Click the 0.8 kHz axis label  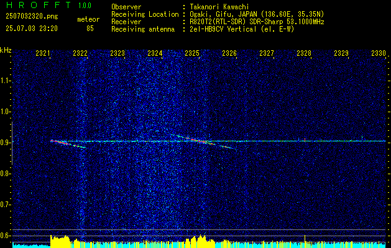[5, 174]
